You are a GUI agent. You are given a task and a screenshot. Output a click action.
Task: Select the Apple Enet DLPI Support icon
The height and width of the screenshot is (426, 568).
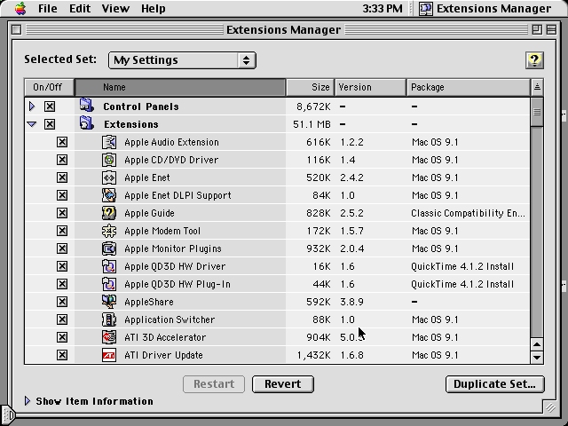[x=109, y=195]
